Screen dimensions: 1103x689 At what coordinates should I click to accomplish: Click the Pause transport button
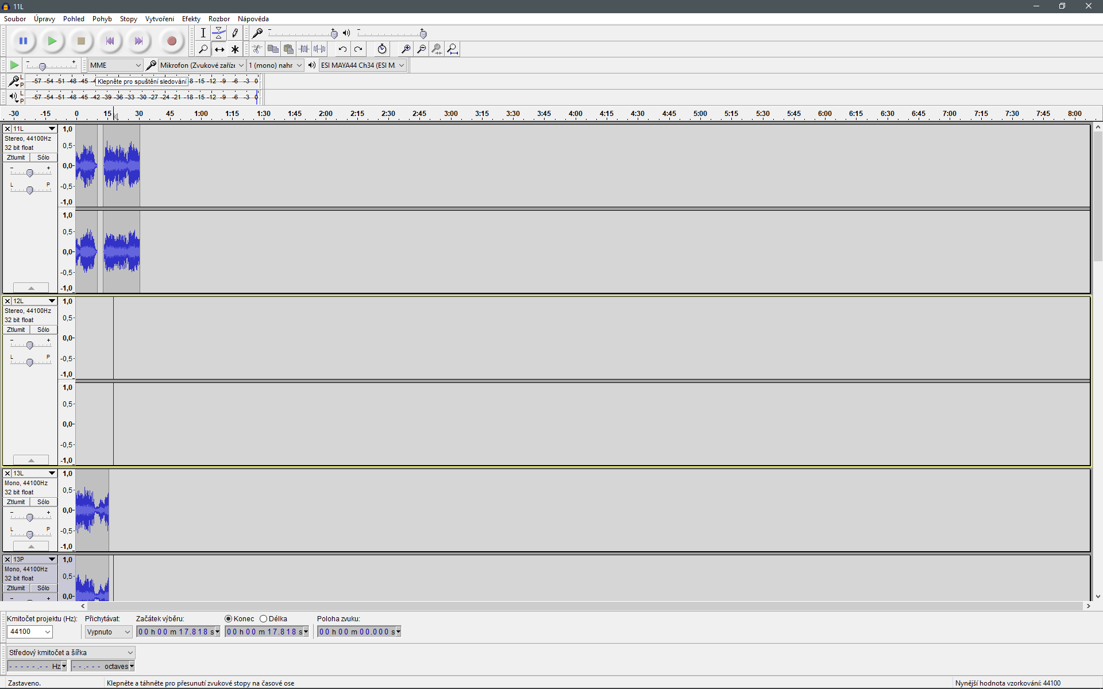24,41
